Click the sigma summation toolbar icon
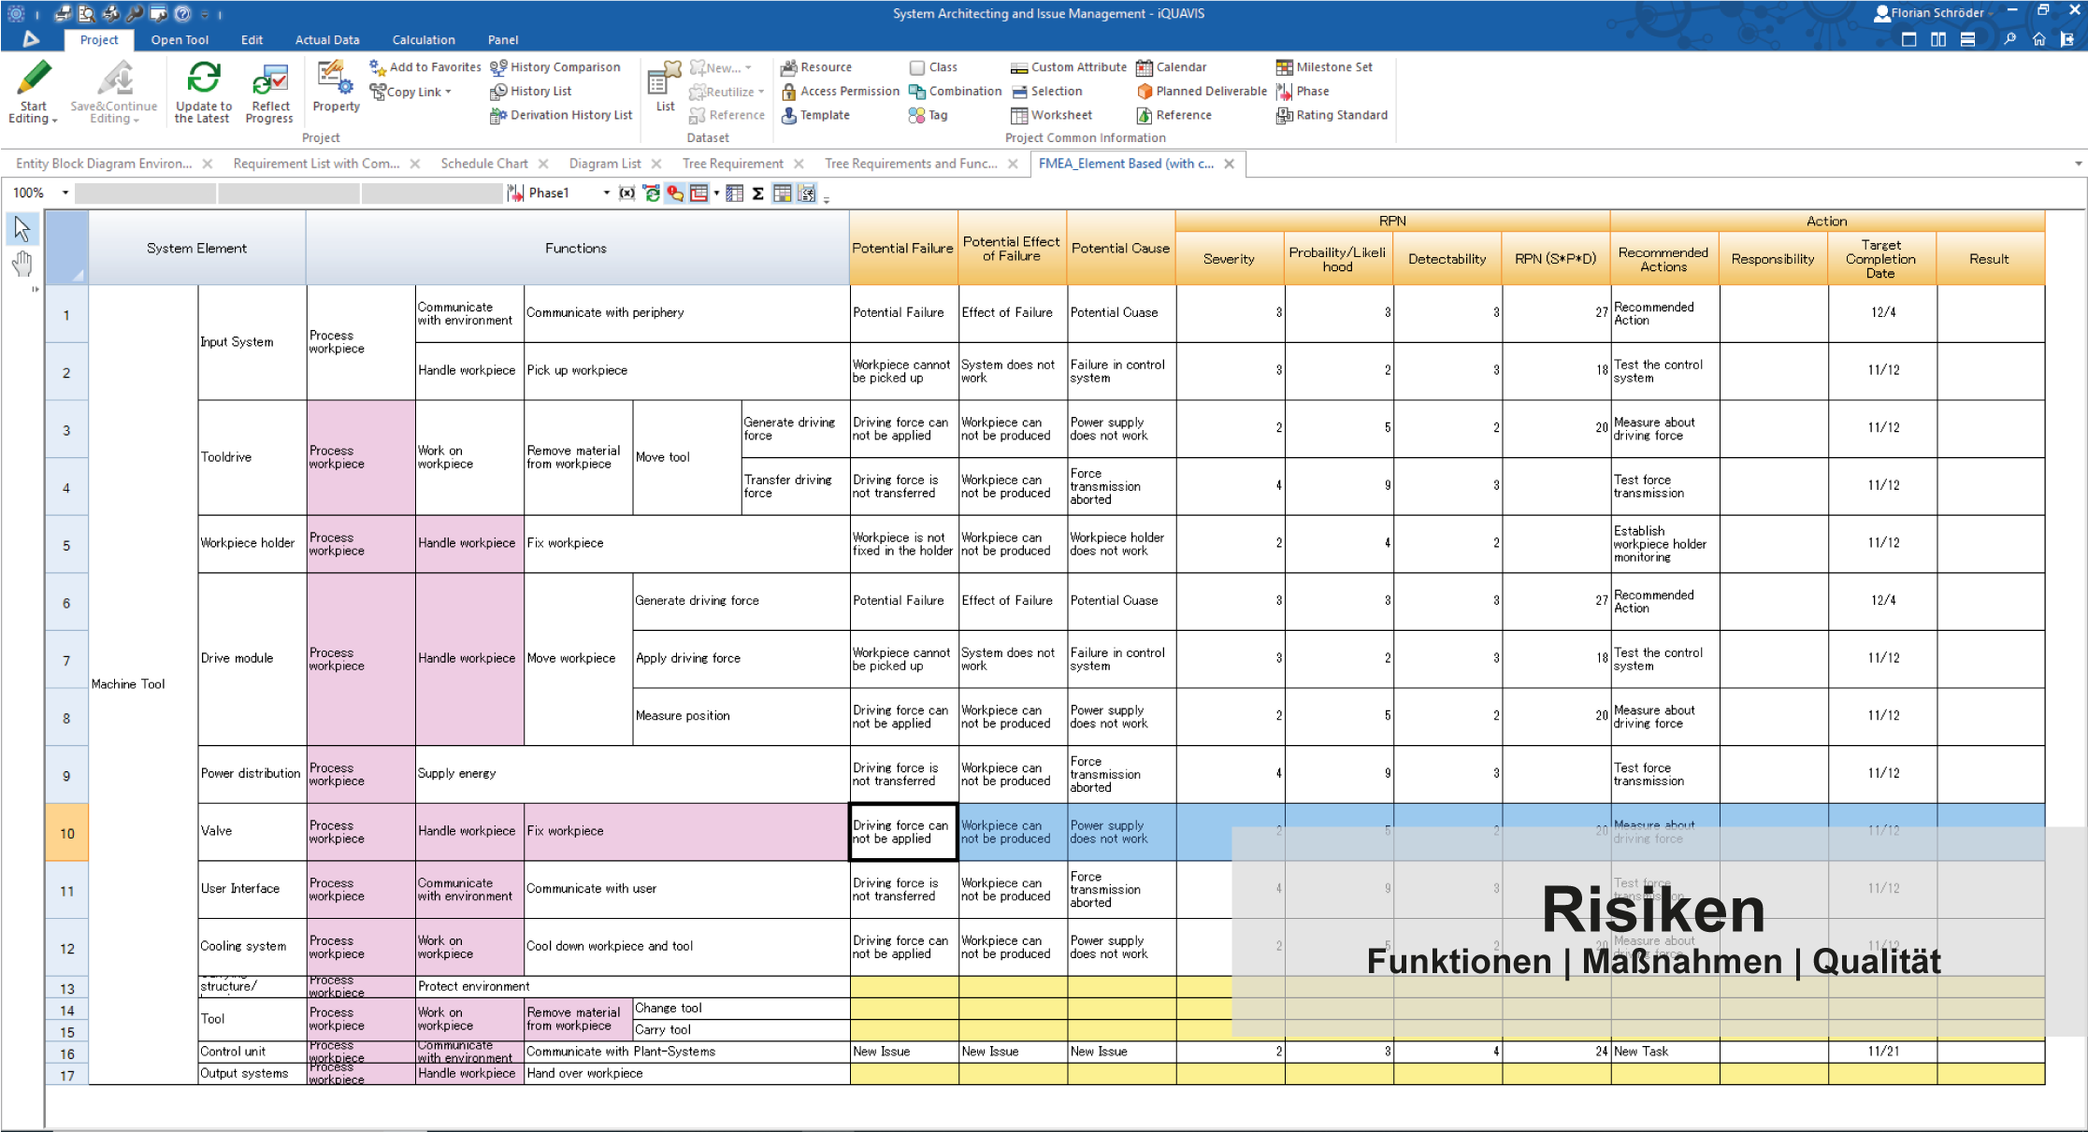Image resolution: width=2088 pixels, height=1132 pixels. tap(757, 193)
